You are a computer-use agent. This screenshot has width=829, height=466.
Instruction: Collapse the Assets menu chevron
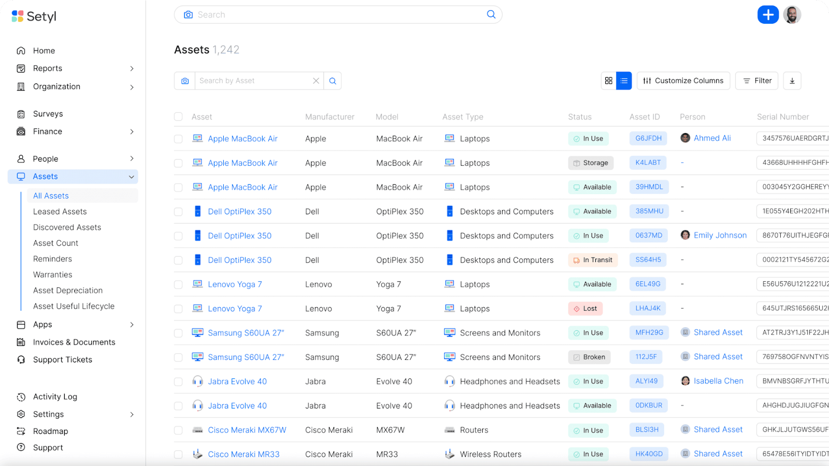tap(132, 177)
